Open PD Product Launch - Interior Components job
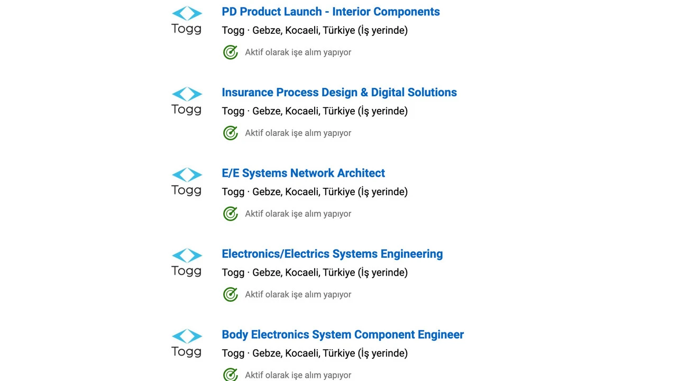Screen dimensions: 677x381 click(331, 12)
